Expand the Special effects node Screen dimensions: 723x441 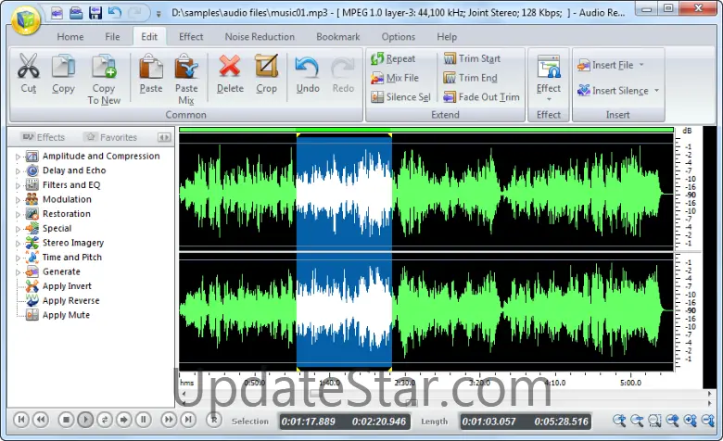[18, 229]
